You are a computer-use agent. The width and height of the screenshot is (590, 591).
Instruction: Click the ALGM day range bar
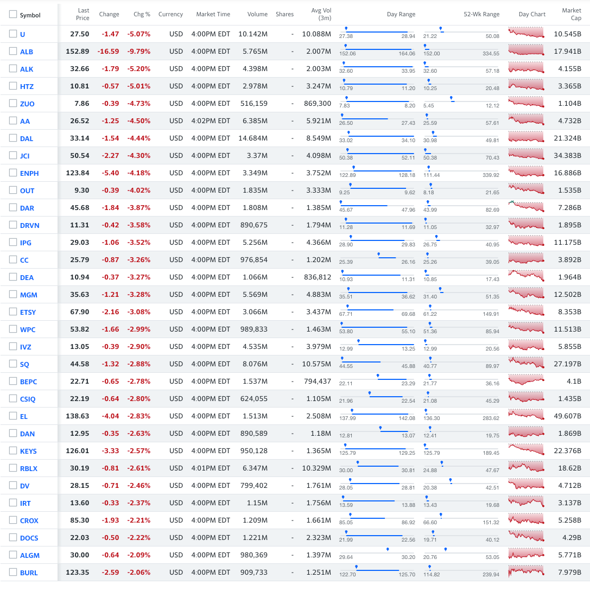click(x=377, y=553)
